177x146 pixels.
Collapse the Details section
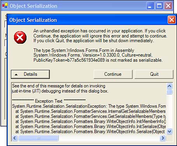pos(30,74)
